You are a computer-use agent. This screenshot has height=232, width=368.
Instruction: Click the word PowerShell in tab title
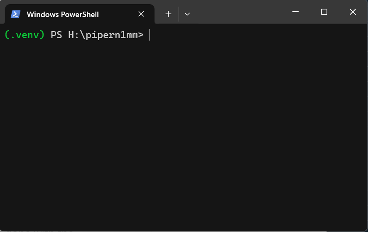[80, 15]
